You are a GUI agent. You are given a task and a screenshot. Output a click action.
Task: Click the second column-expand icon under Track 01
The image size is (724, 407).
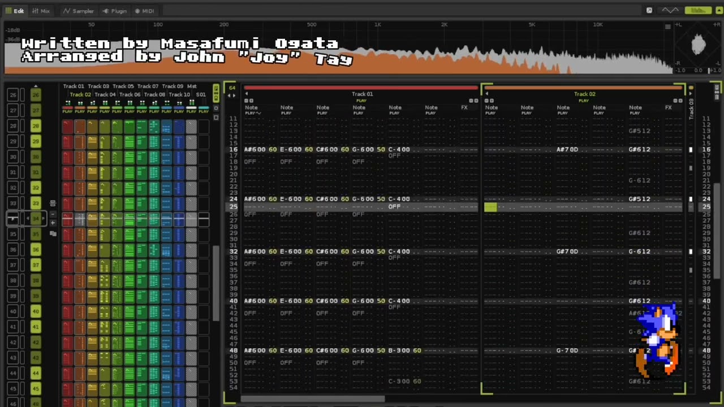pos(251,101)
